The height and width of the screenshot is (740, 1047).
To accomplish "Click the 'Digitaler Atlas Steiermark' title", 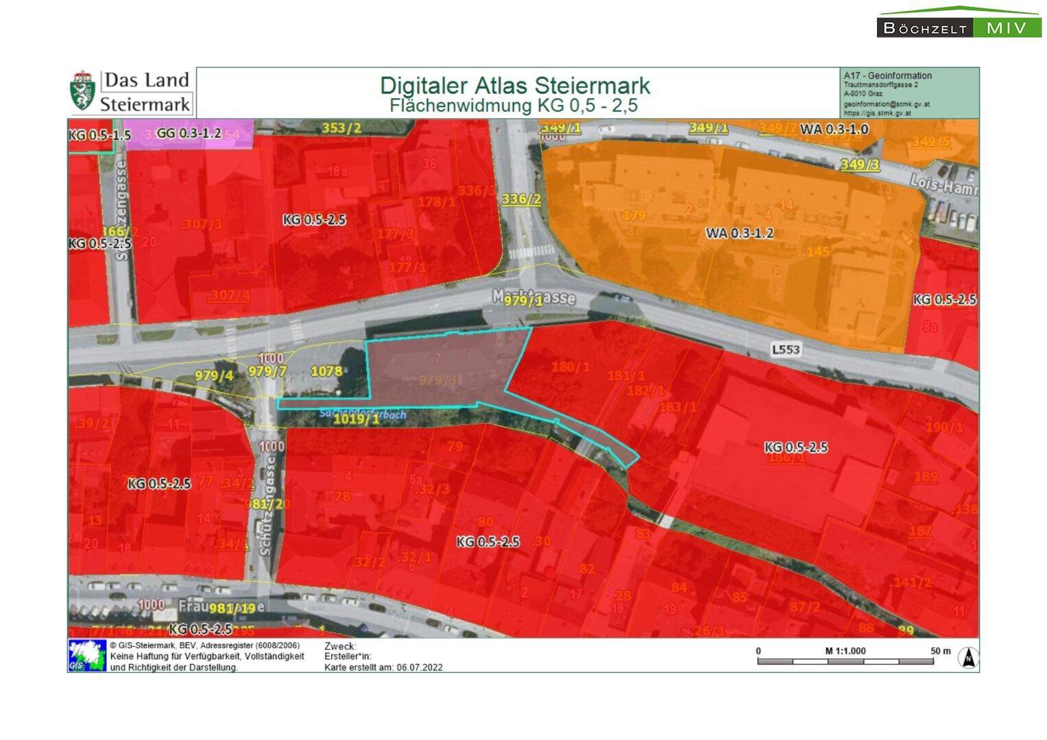I will [x=514, y=86].
